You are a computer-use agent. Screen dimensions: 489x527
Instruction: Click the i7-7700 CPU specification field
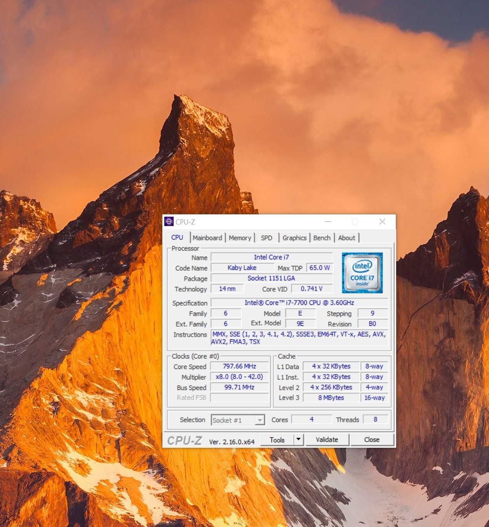299,303
